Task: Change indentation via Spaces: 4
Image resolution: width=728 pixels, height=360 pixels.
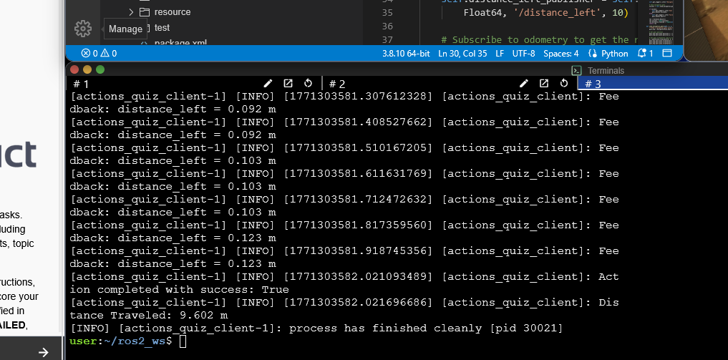Action: (560, 53)
